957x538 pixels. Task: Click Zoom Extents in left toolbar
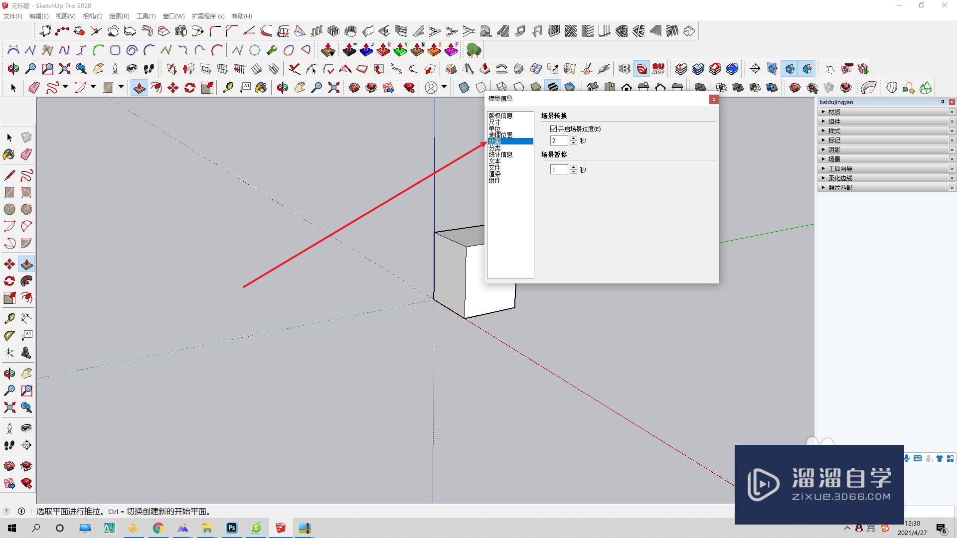pyautogui.click(x=9, y=407)
